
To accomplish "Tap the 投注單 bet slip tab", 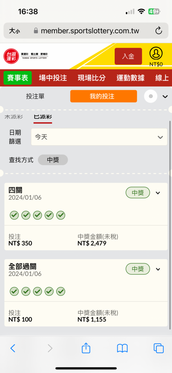I will [35, 96].
